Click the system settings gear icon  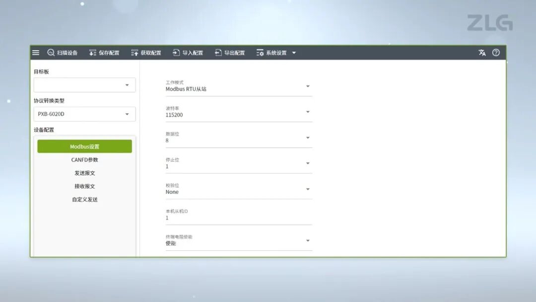click(260, 53)
